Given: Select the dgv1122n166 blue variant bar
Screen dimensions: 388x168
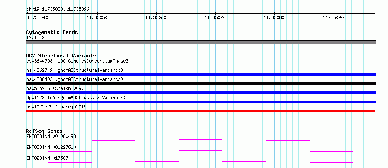Looking at the screenshot, I should (201, 102).
